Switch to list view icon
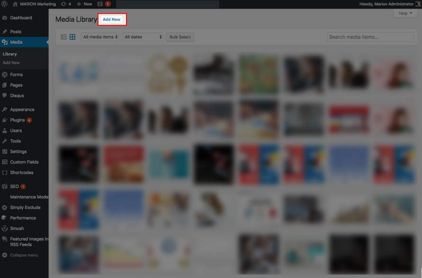This screenshot has width=422, height=278. coord(64,37)
